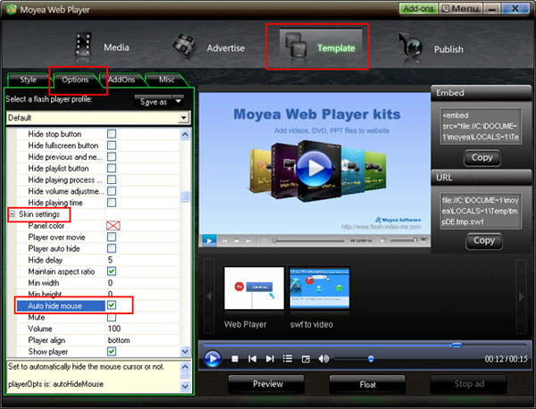
Task: Uncheck Maintain aspect ratio
Action: [x=112, y=271]
